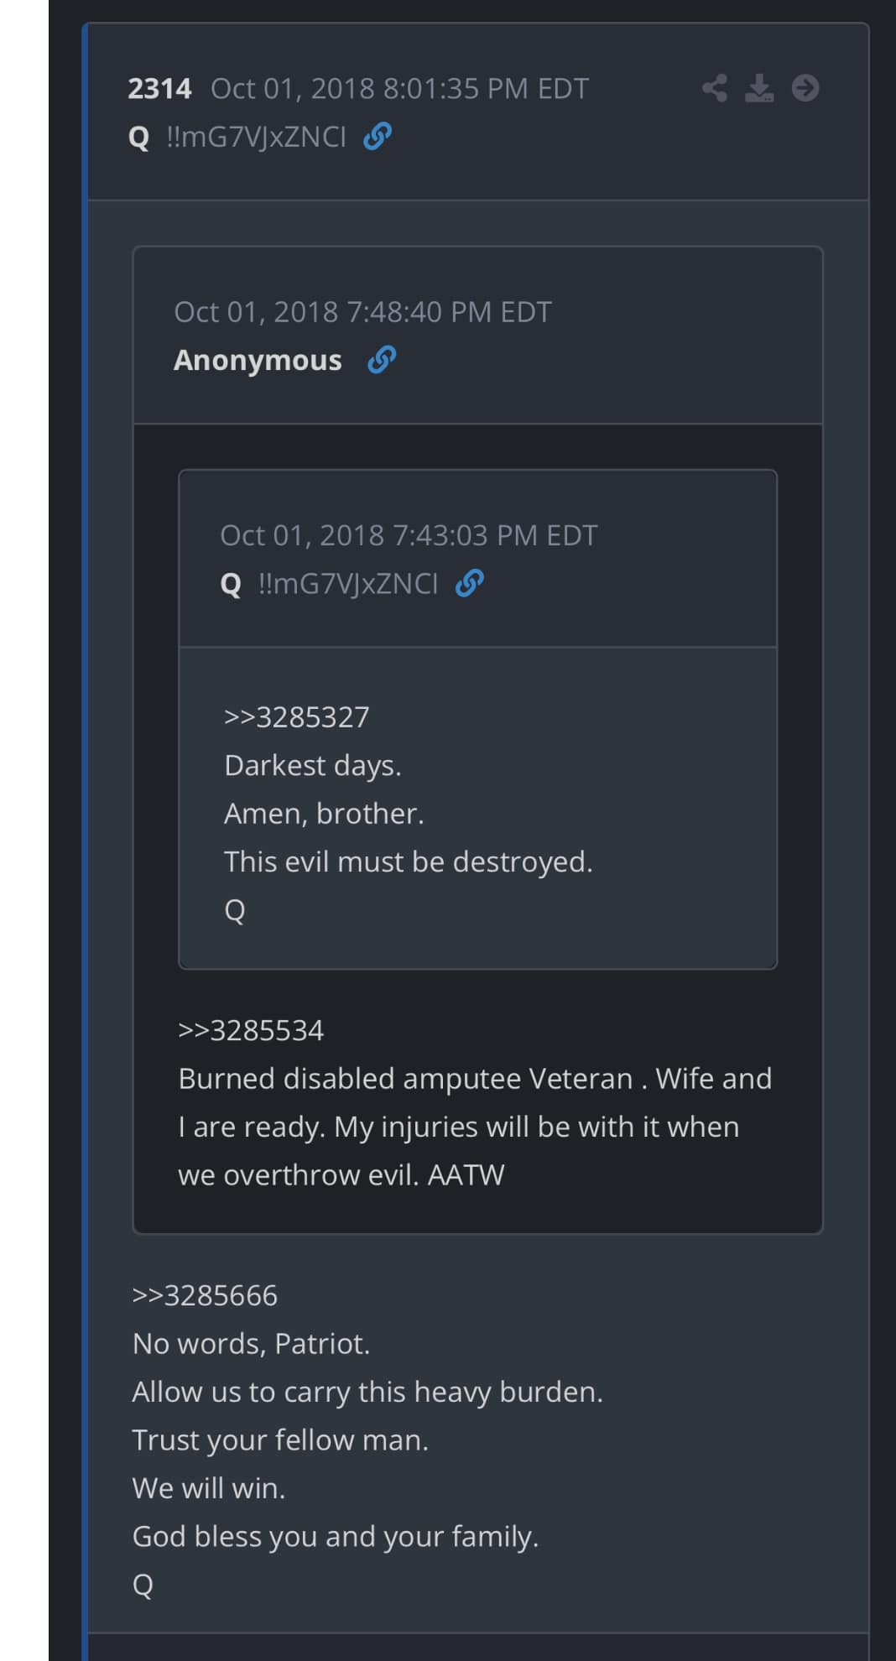Screen dimensions: 896x1661
Task: Click "God bless you and your family." text
Action: coord(336,1536)
